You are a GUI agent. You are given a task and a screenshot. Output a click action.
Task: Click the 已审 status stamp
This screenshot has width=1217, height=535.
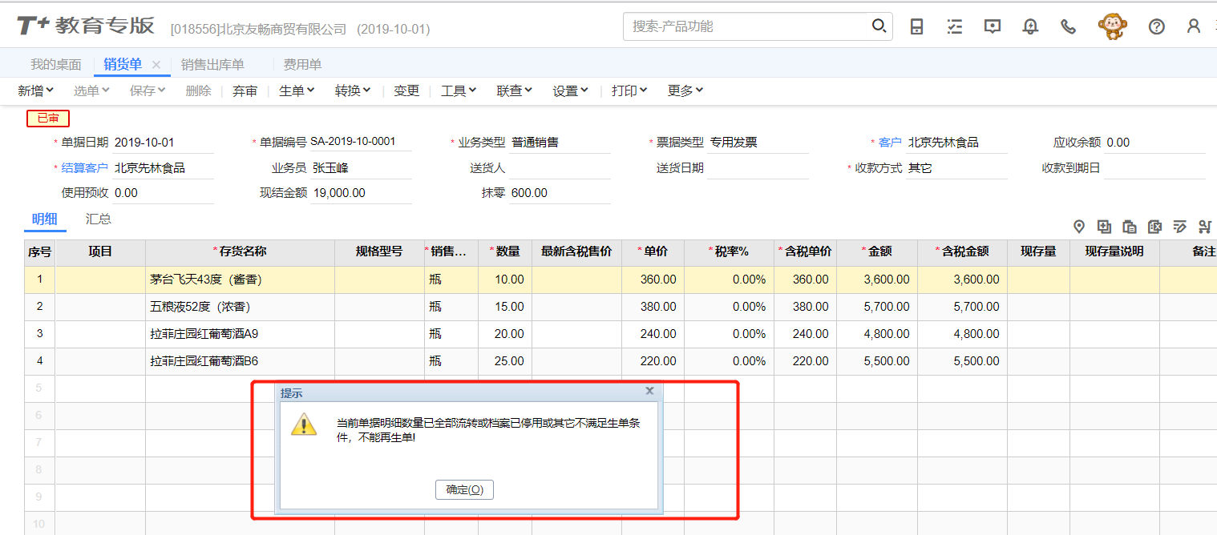pyautogui.click(x=48, y=119)
